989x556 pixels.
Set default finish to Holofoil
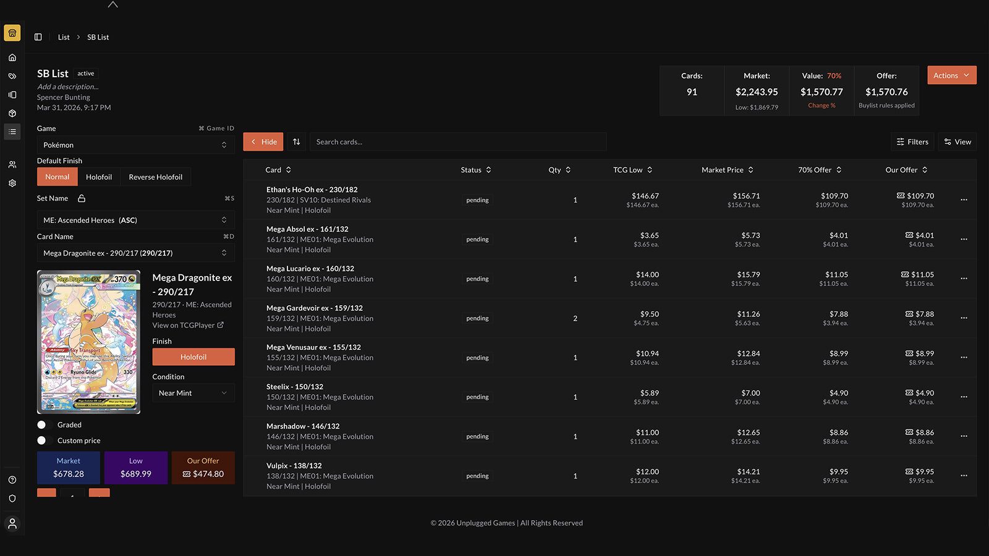(99, 177)
